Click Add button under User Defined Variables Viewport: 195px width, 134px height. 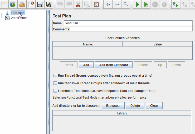tap(86, 65)
